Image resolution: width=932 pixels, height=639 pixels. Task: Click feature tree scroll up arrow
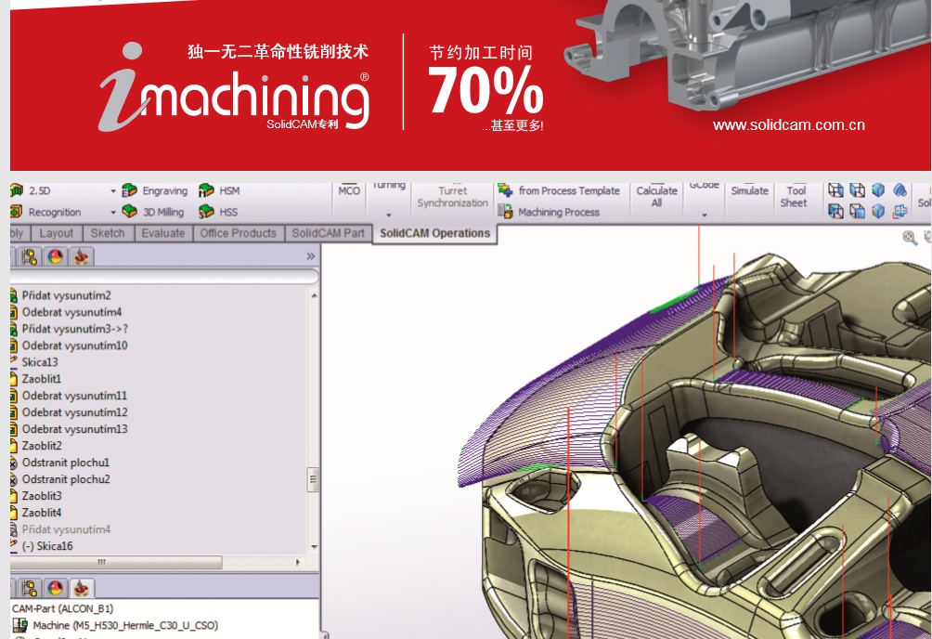point(313,295)
